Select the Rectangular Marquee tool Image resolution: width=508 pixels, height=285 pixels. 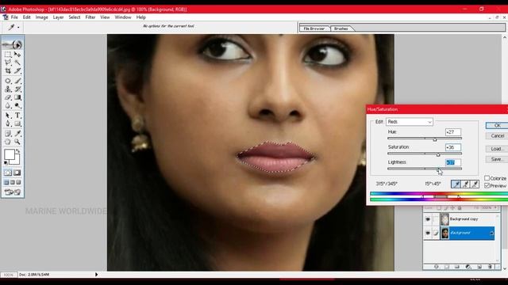[x=8, y=55]
